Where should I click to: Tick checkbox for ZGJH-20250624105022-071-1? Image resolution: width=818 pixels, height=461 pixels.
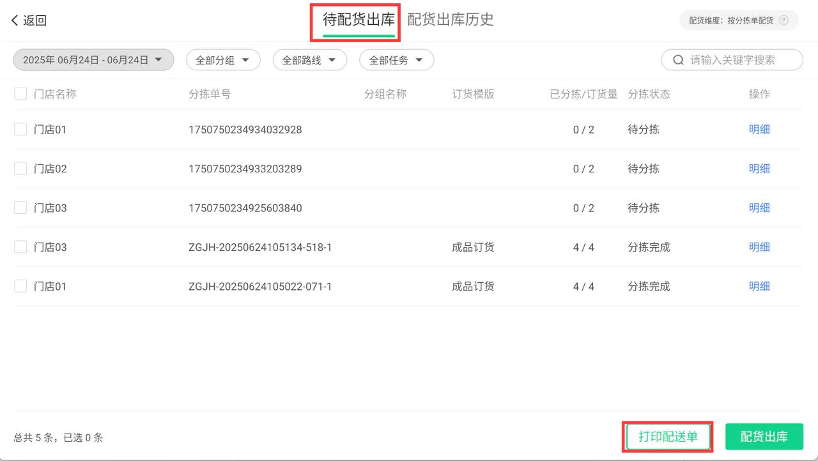(20, 286)
